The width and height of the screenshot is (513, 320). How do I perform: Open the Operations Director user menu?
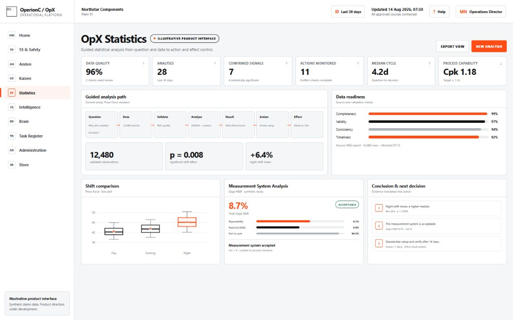click(481, 12)
